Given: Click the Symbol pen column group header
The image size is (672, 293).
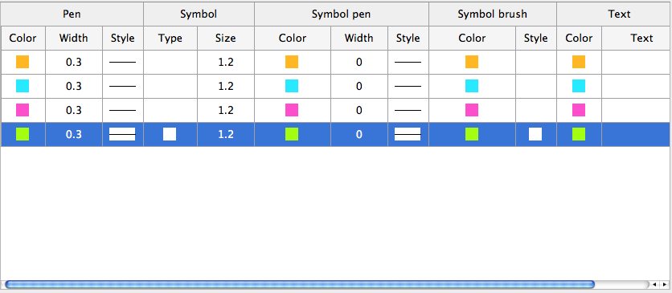Looking at the screenshot, I should [x=341, y=14].
